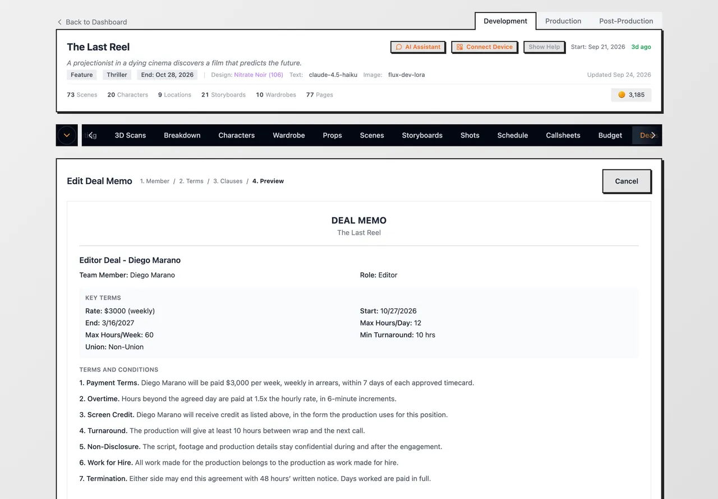Select step 4. Preview

point(268,181)
